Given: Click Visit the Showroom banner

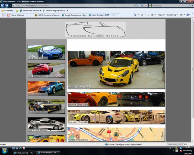Looking at the screenshot, I should pos(116,70).
